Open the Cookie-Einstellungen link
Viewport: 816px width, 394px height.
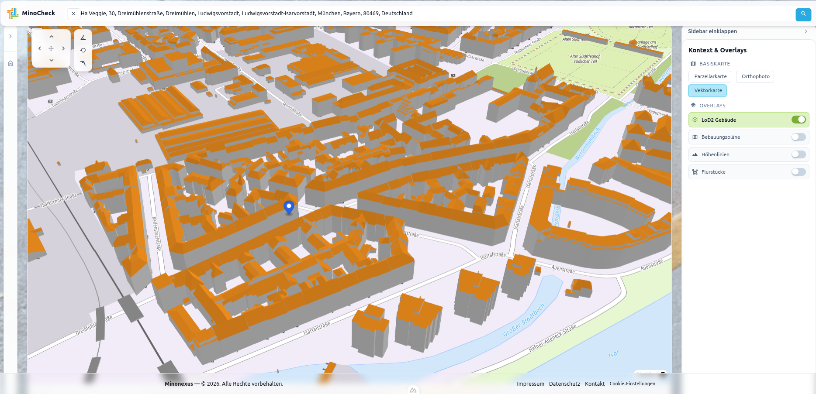pos(632,384)
